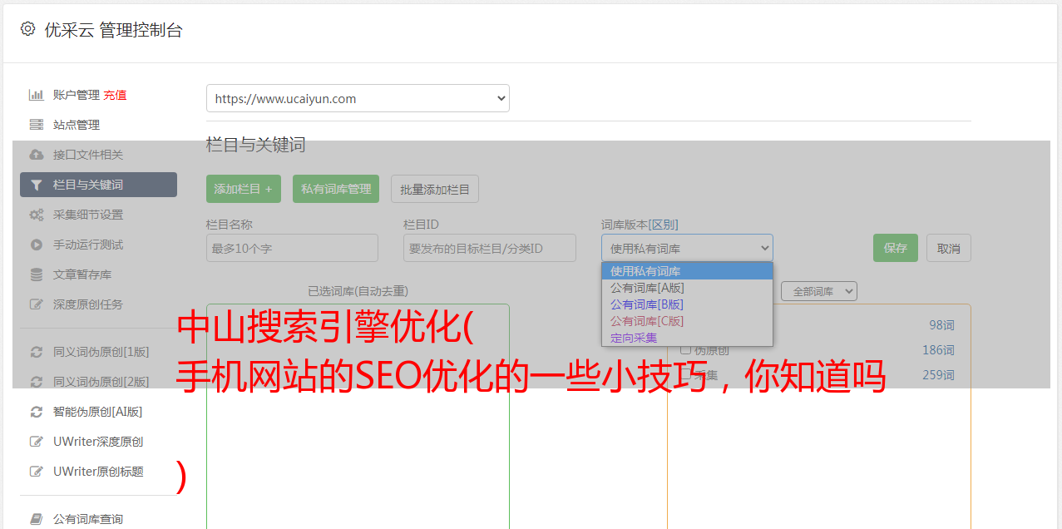This screenshot has height=529, width=1062.
Task: Click the refresh icon for 同义词伪原创[2版]
Action: (36, 382)
